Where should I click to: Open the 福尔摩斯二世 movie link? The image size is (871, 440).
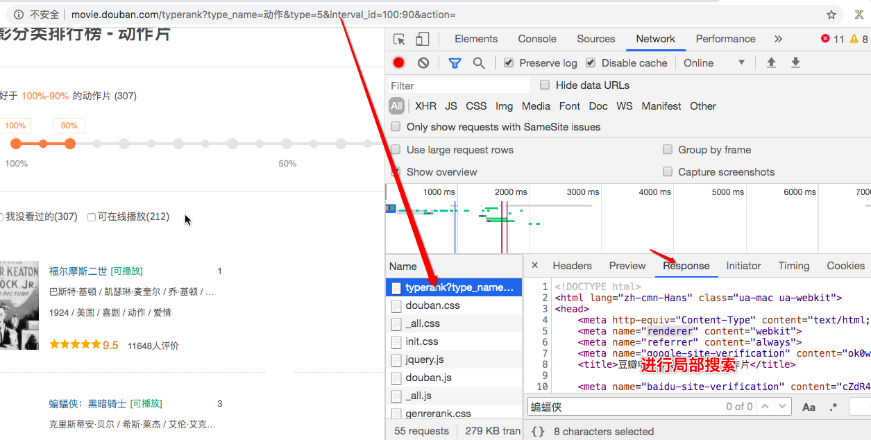point(78,271)
